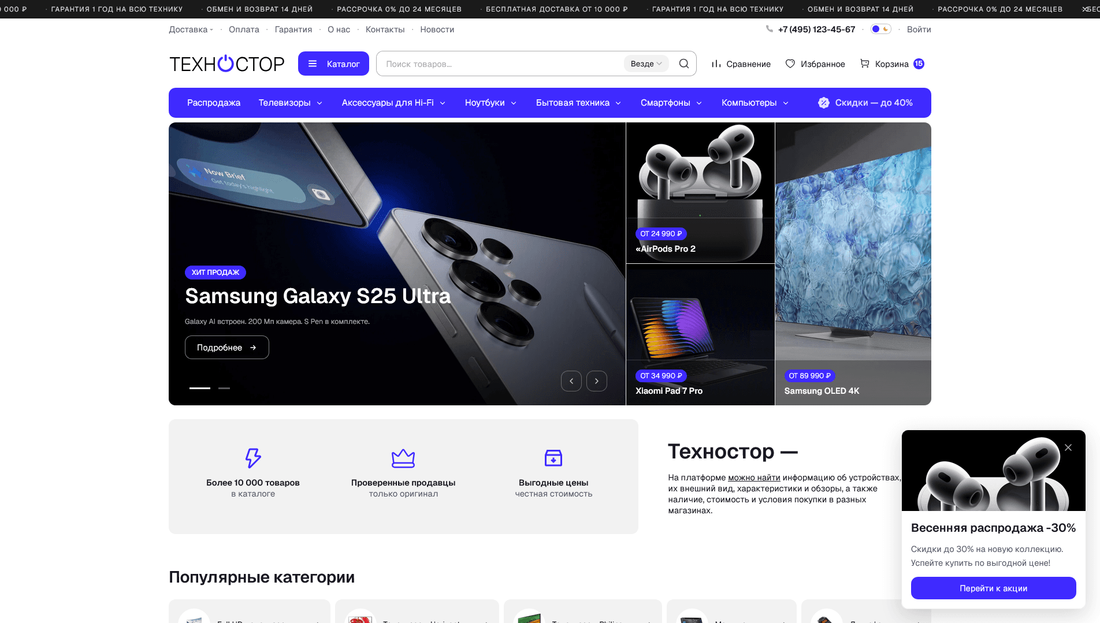Click Подробнее on Galaxy S25 banner
This screenshot has height=623, width=1100.
(227, 348)
